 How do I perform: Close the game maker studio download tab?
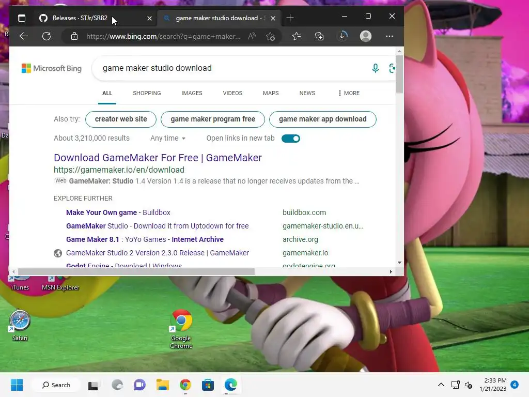pos(273,18)
